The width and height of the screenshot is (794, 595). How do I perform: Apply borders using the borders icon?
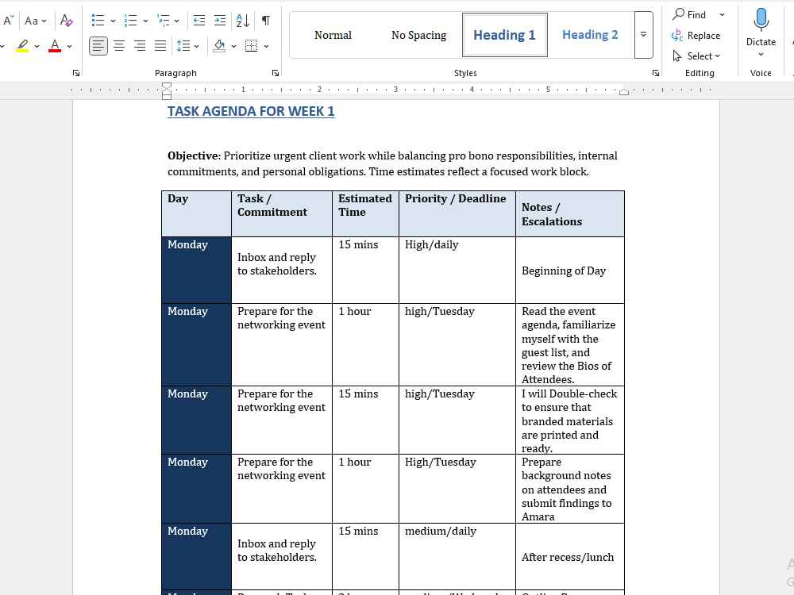pyautogui.click(x=251, y=46)
